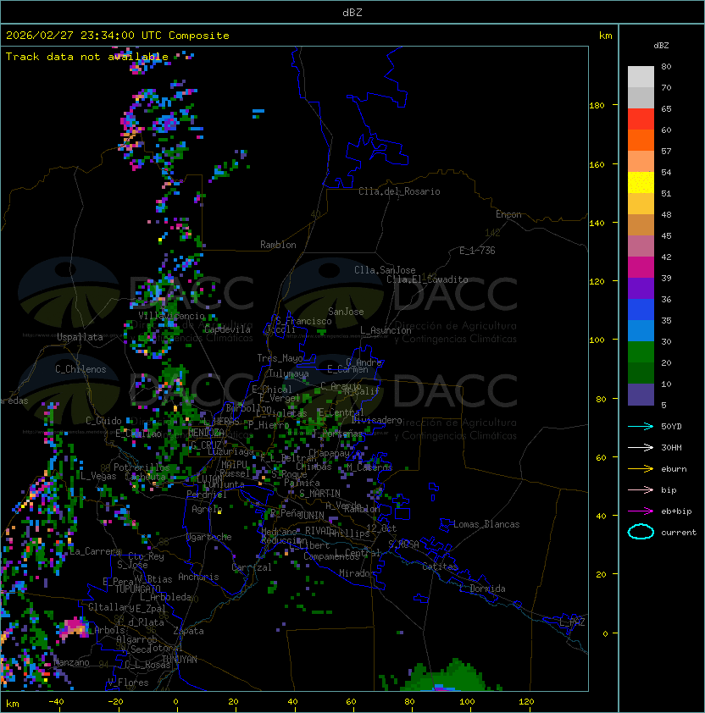Click the violet purple legend swatch

click(x=641, y=288)
